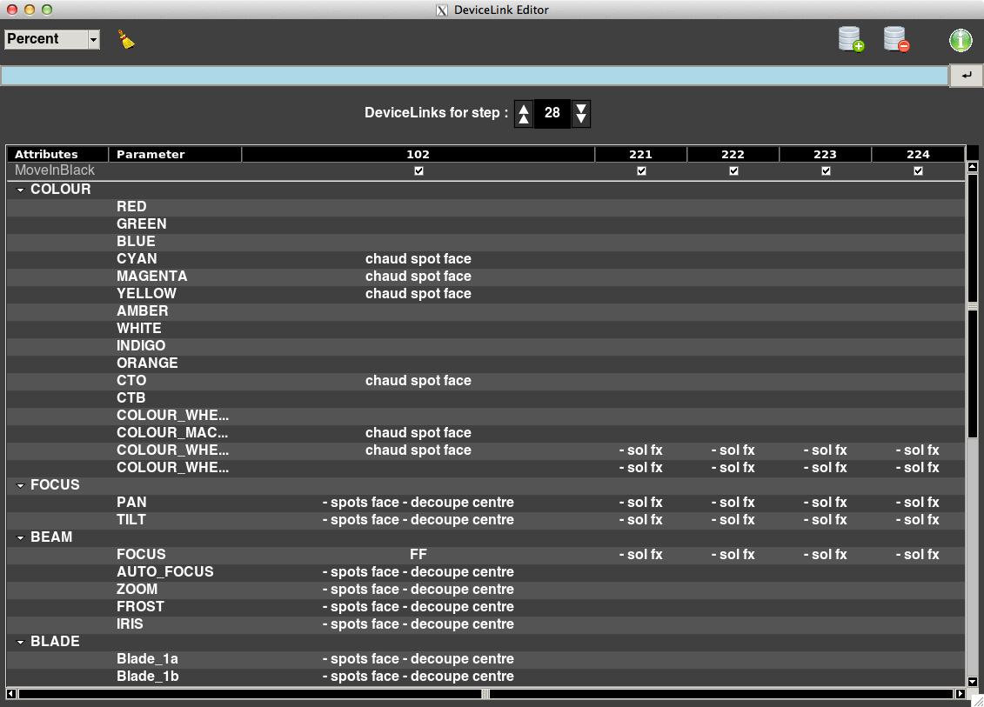Click the Attributes column header
The image size is (984, 707).
(57, 154)
